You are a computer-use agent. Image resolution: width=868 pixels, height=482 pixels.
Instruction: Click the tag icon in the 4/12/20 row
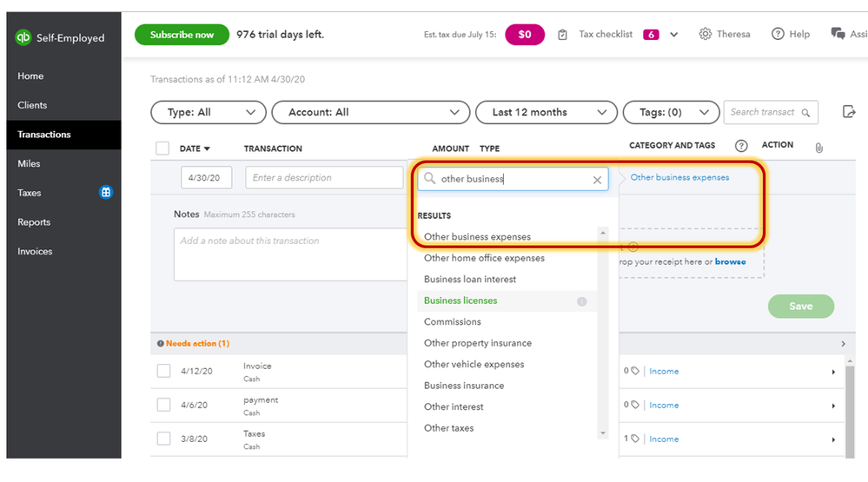(635, 371)
